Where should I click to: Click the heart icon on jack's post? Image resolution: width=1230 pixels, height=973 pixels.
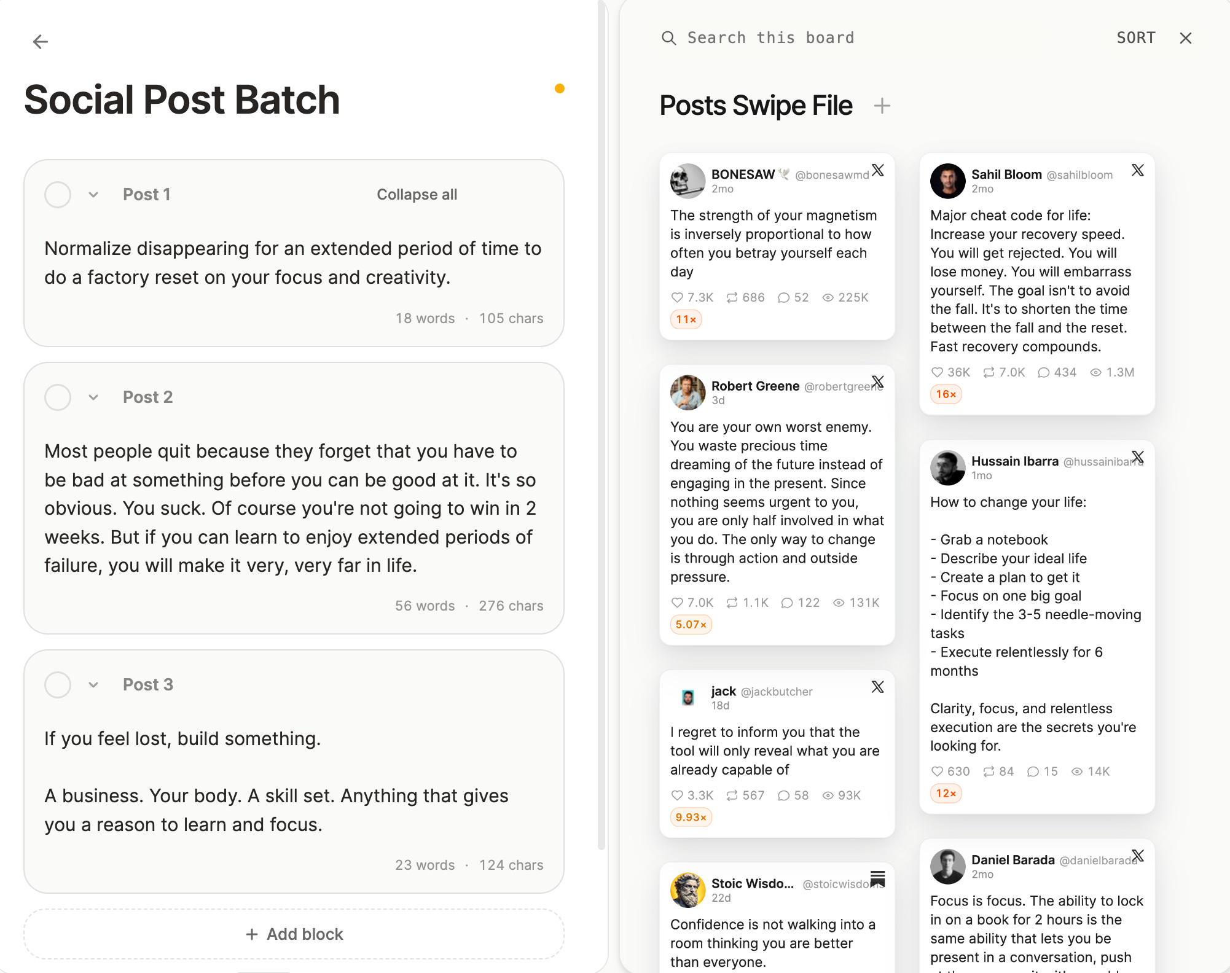pos(677,795)
